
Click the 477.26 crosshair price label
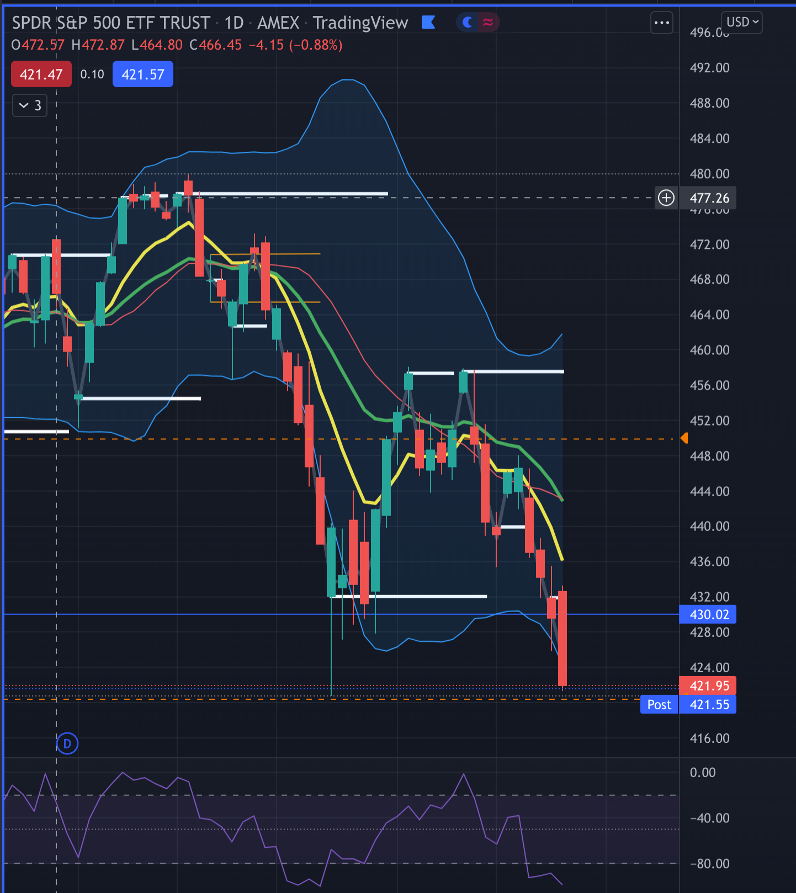709,198
